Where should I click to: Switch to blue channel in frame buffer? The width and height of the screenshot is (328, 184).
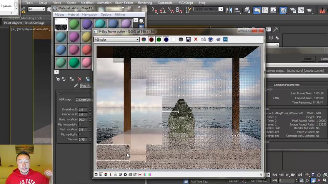(166, 39)
